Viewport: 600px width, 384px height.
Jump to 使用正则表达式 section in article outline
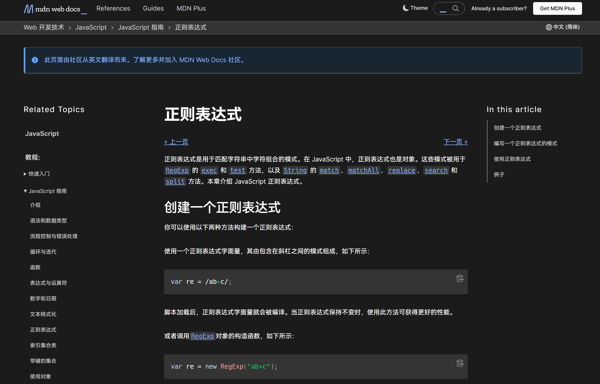coord(512,159)
